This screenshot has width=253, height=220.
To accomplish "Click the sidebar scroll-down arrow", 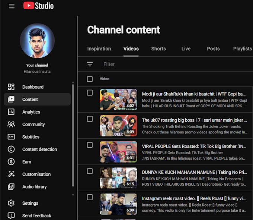I will [73, 195].
